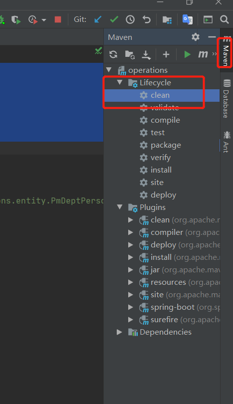Open the Maven tab in right sidebar
Viewport: 233px width, 404px height.
pos(226,52)
